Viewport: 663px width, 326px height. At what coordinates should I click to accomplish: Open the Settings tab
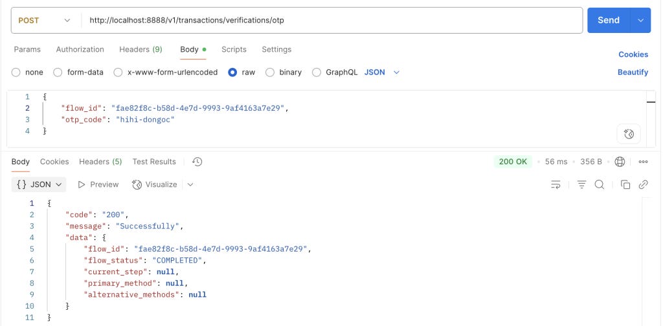(x=276, y=49)
